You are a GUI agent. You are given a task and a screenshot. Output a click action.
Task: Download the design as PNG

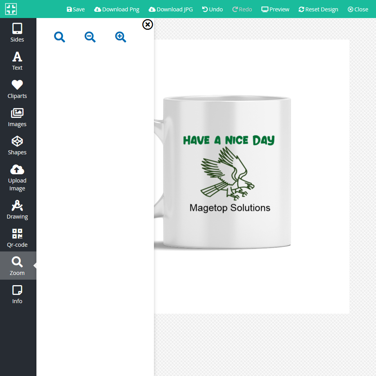click(x=117, y=9)
